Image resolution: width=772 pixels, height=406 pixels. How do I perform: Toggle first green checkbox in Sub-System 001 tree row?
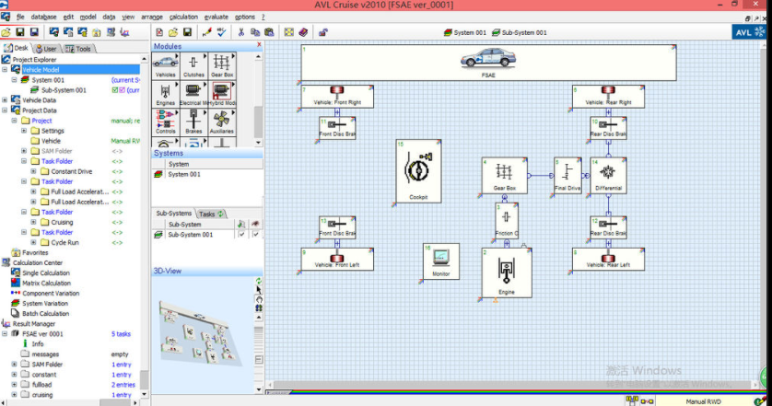(x=115, y=90)
